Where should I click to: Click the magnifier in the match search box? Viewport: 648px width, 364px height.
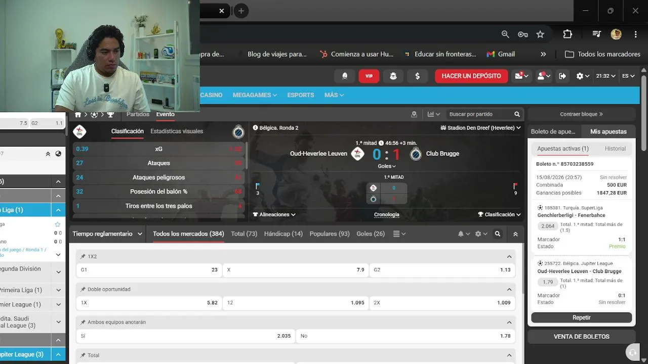[517, 114]
